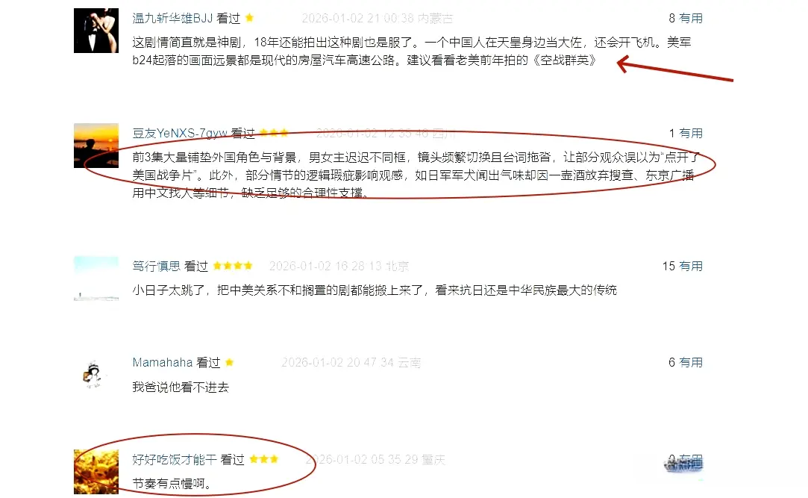Click the four-star rating of 笃行慎思
Screen dimensions: 808x498
pos(233,266)
